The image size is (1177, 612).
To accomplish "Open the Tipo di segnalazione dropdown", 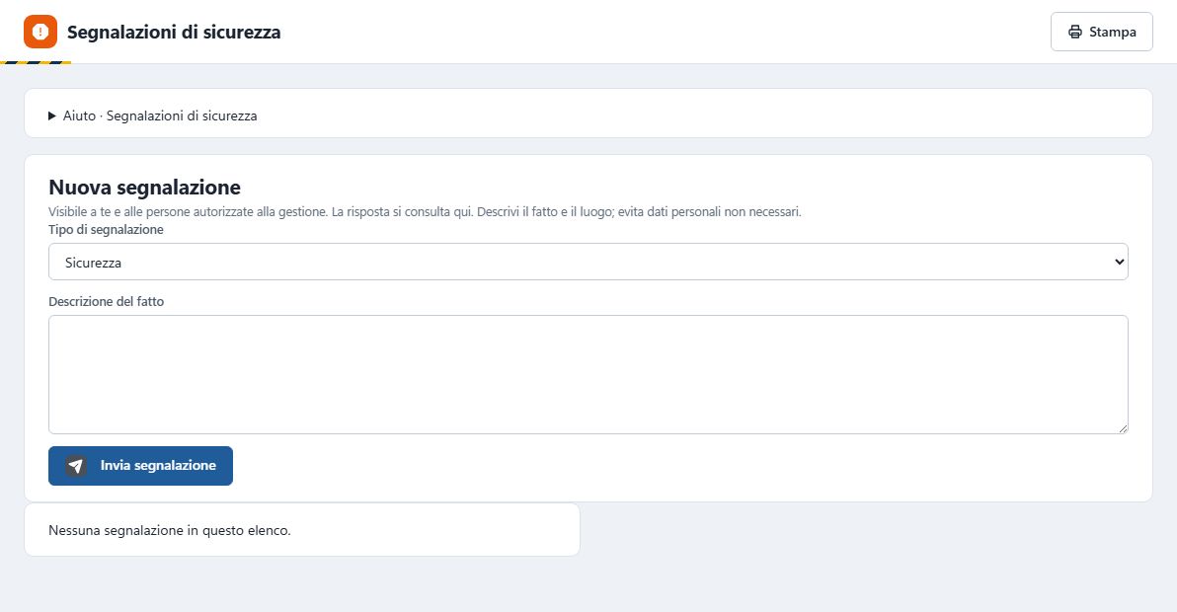I will click(588, 262).
